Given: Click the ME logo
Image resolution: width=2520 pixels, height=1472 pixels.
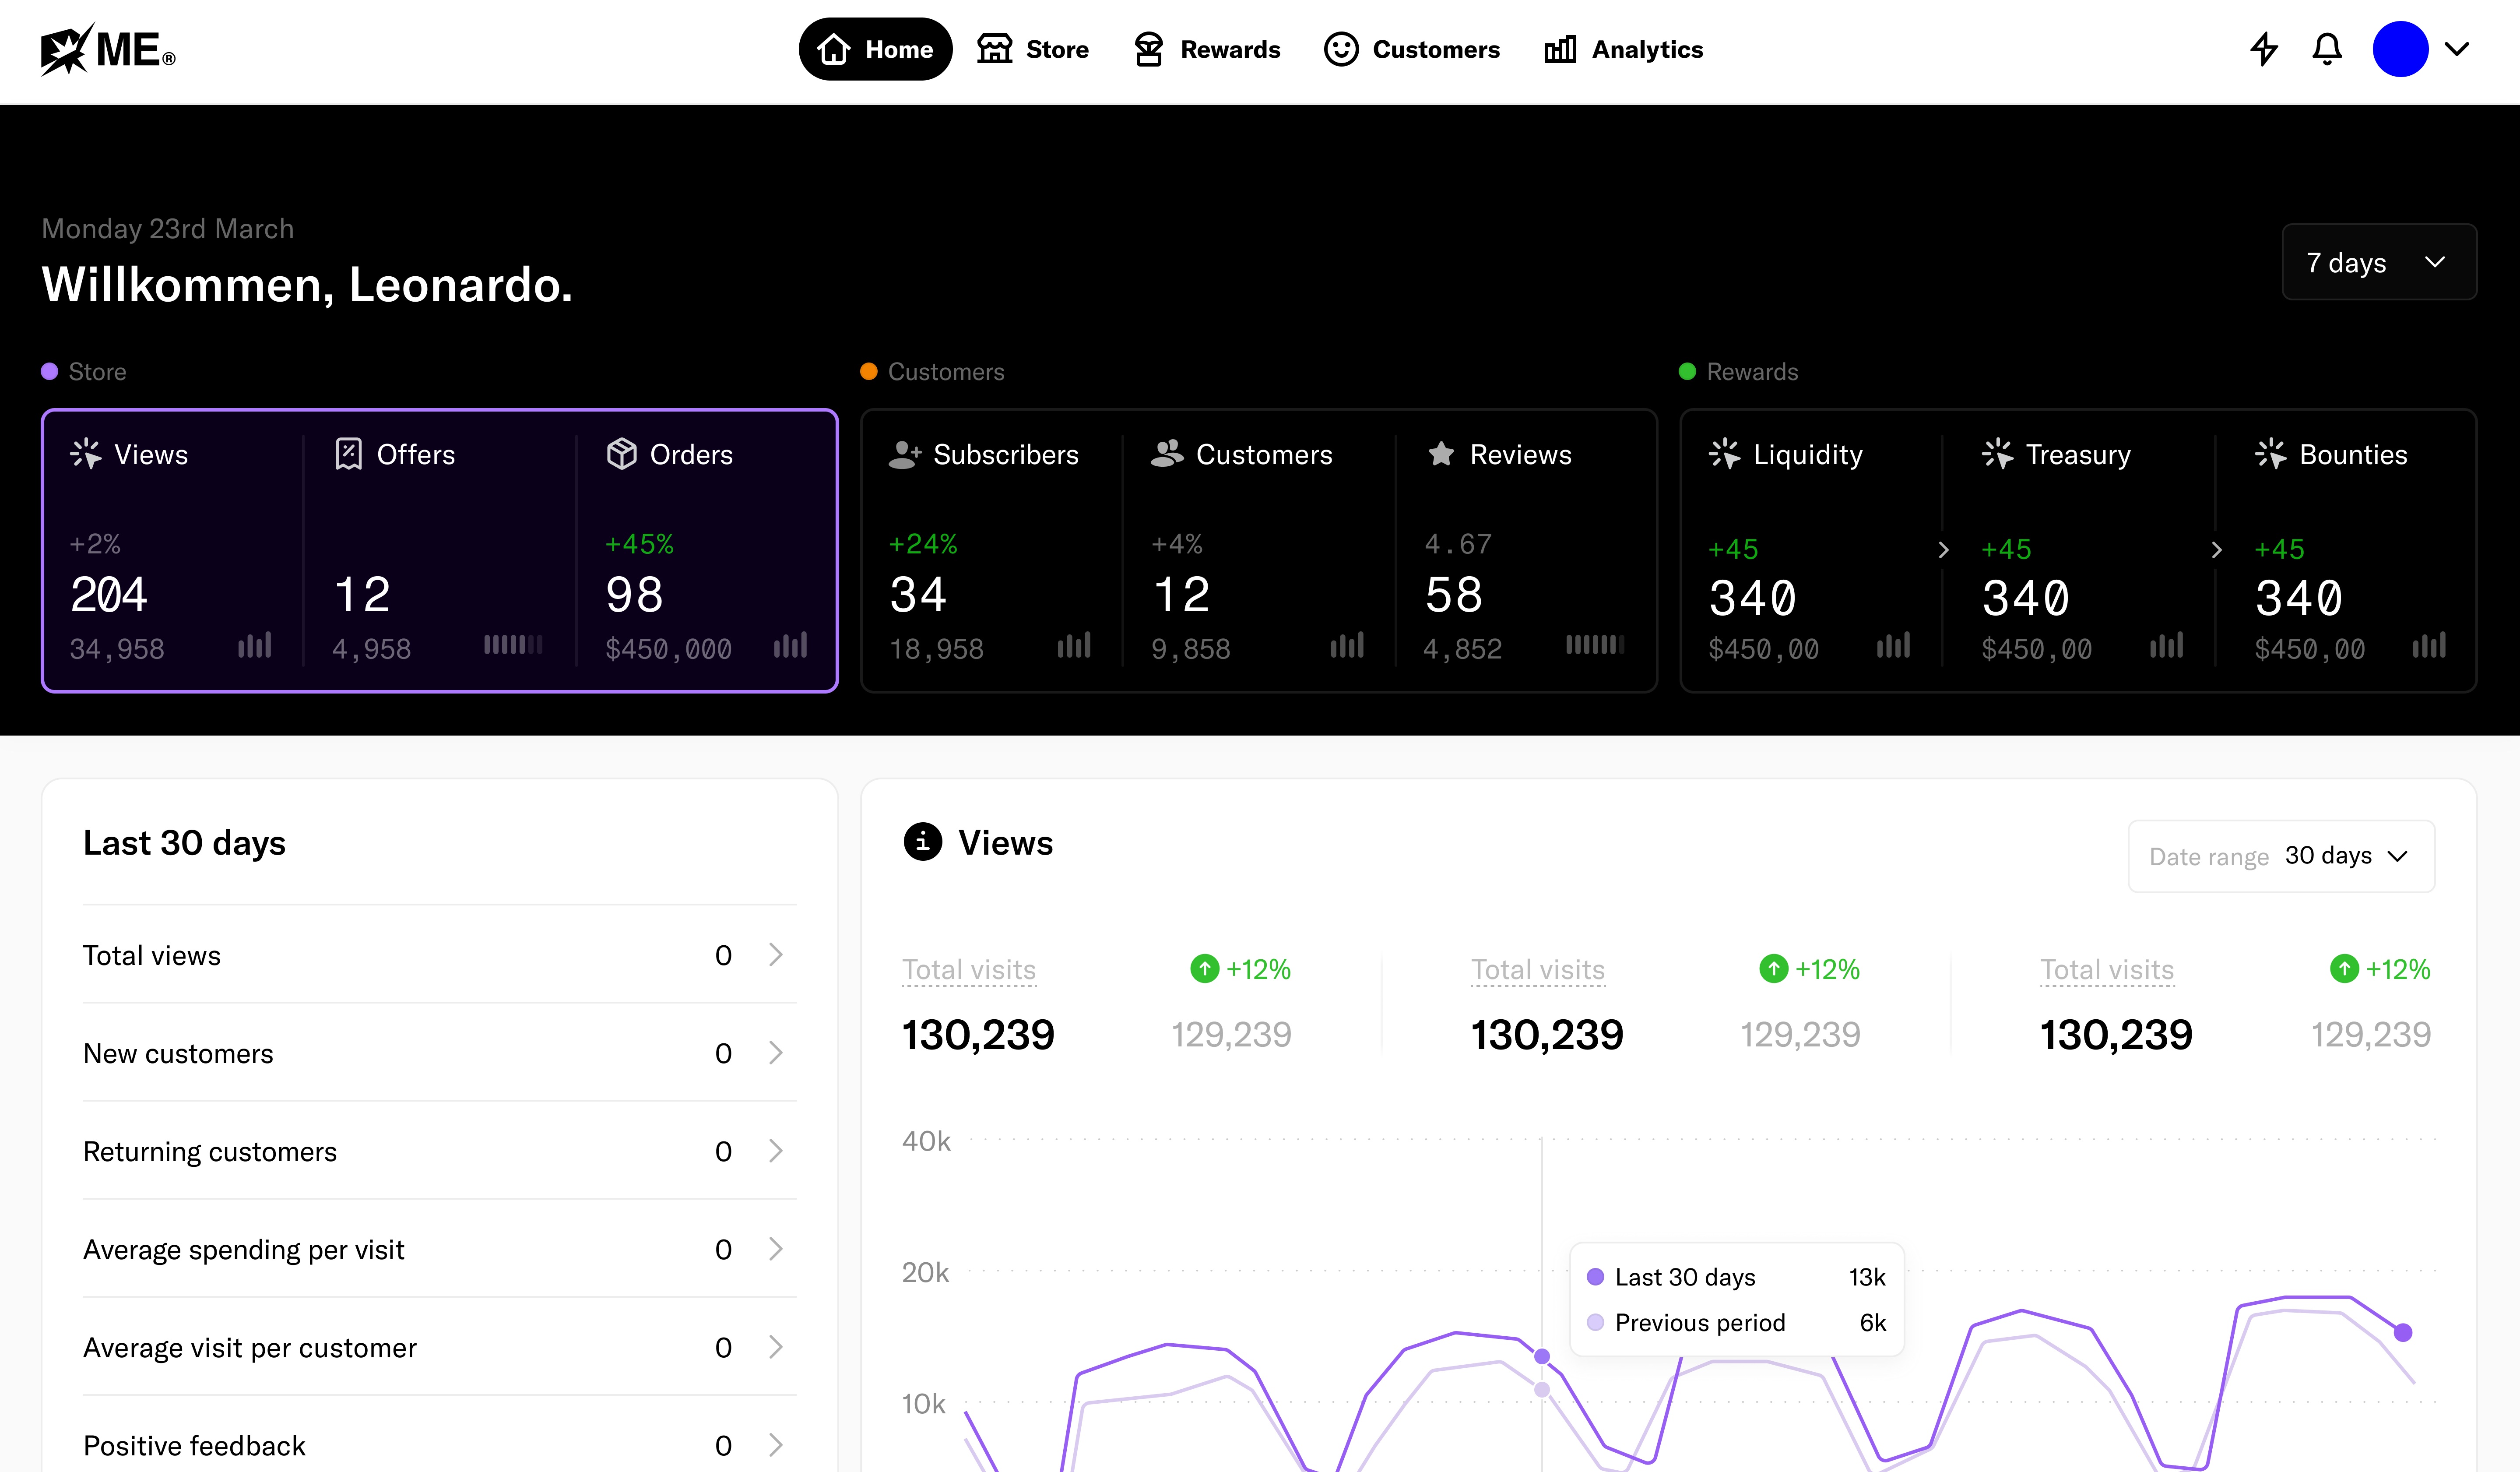Looking at the screenshot, I should point(108,49).
